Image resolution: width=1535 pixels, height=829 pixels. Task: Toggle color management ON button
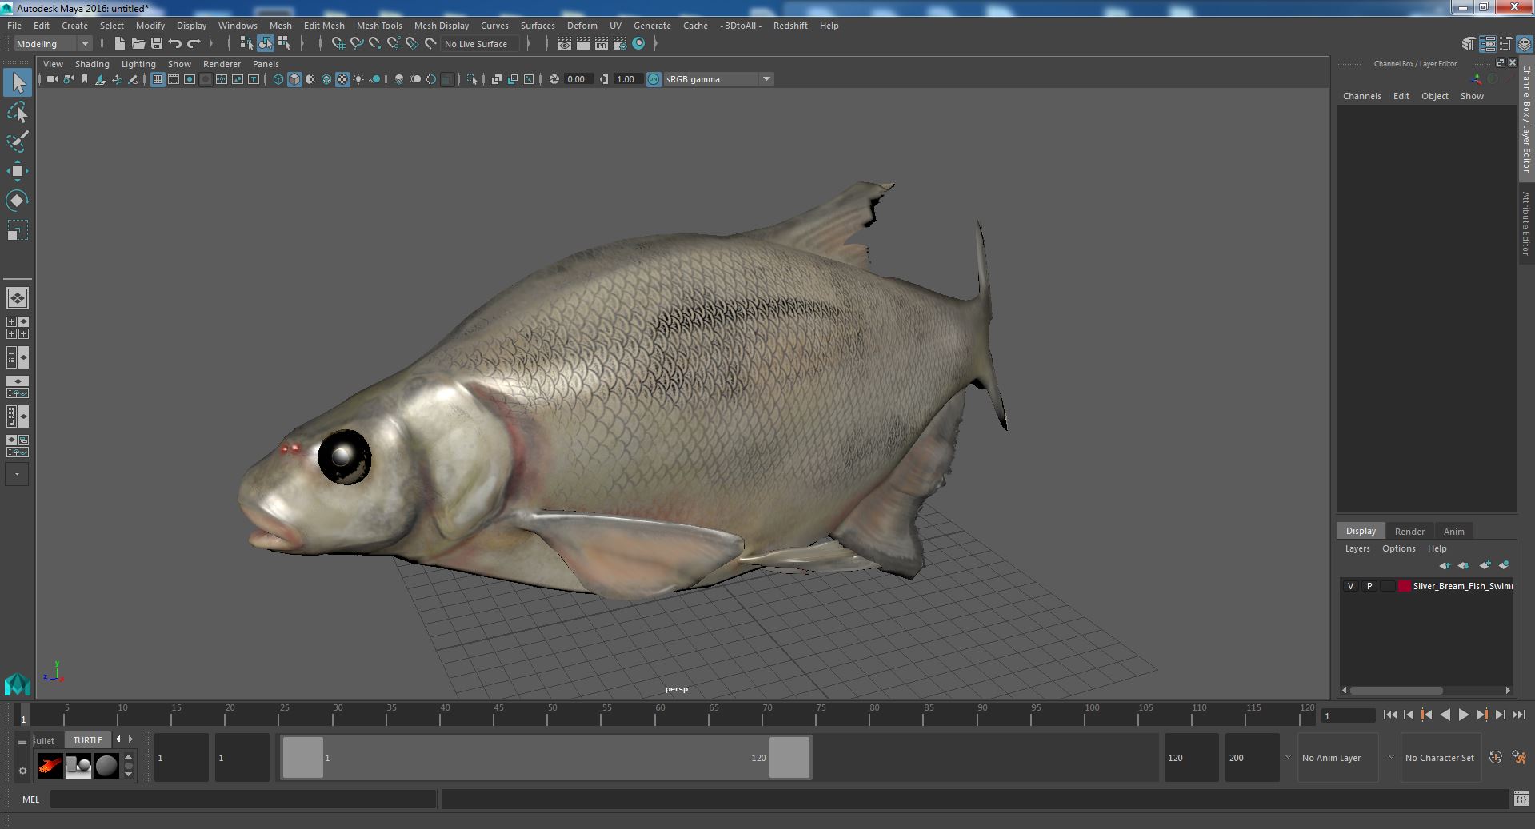(654, 79)
